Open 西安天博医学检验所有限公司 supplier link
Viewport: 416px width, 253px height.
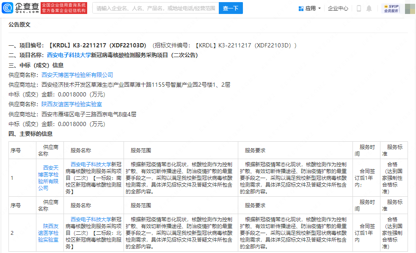click(x=77, y=75)
